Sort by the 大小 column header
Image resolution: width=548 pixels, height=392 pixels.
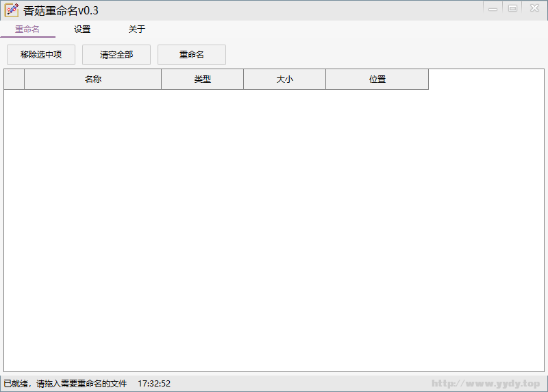284,79
